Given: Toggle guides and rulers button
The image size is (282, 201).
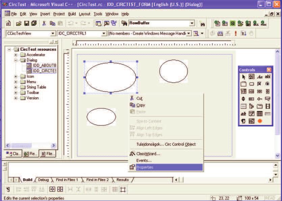Looking at the screenshot, I should (123, 190).
